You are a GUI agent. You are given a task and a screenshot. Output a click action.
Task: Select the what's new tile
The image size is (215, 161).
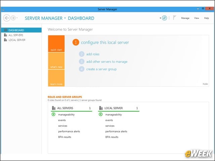click(56, 61)
